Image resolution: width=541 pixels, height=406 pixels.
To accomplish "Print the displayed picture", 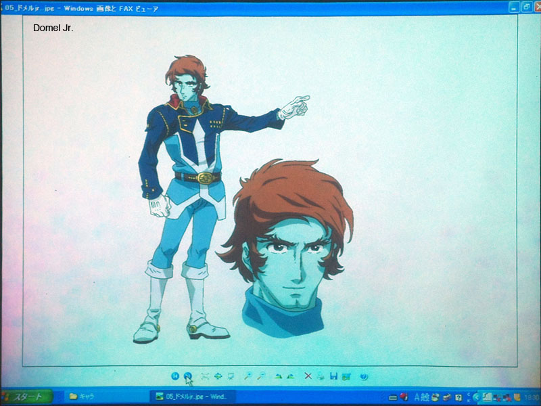I will click(321, 376).
